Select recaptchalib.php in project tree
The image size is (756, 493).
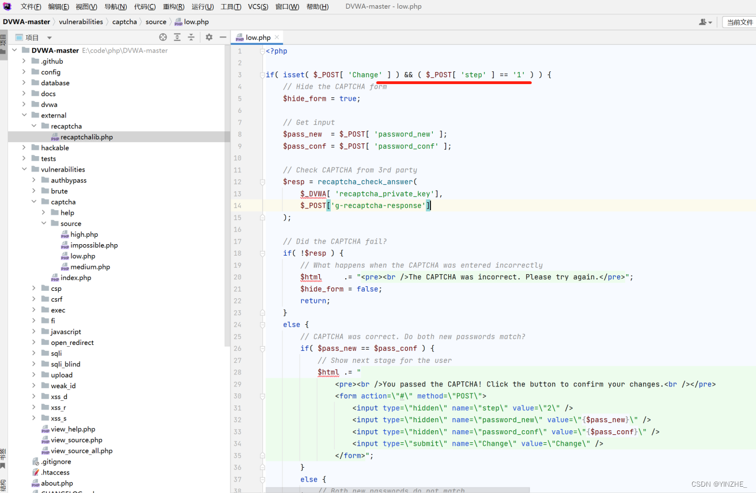pos(86,137)
